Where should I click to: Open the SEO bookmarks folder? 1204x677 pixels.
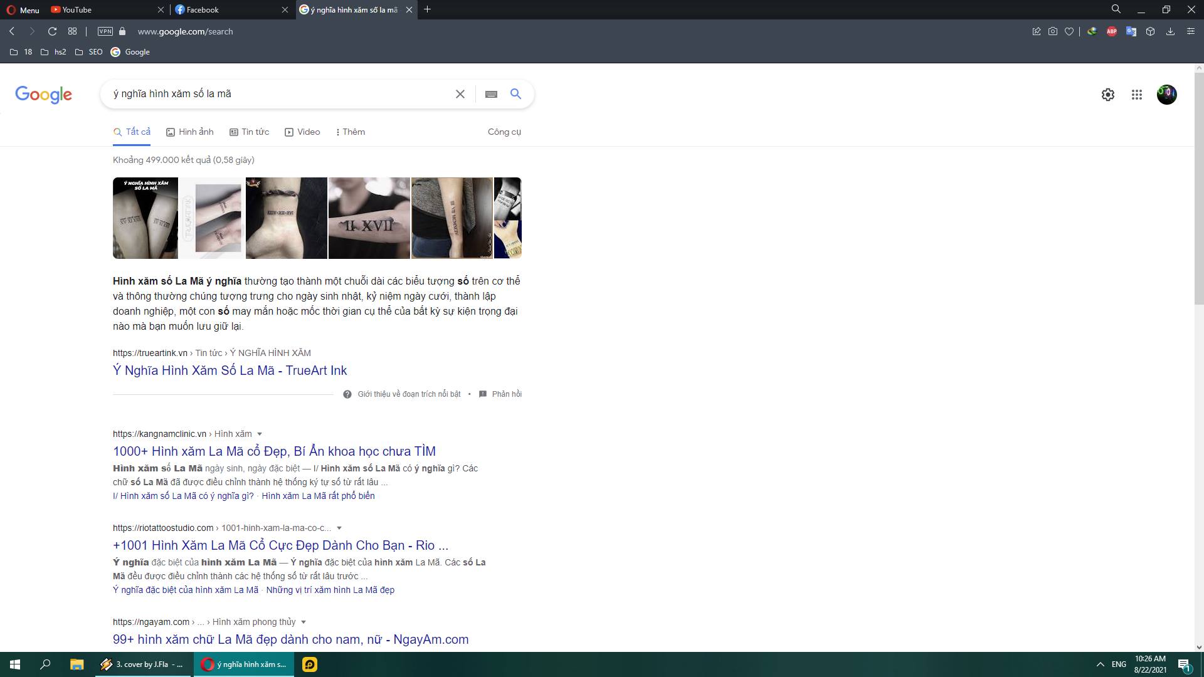(88, 52)
